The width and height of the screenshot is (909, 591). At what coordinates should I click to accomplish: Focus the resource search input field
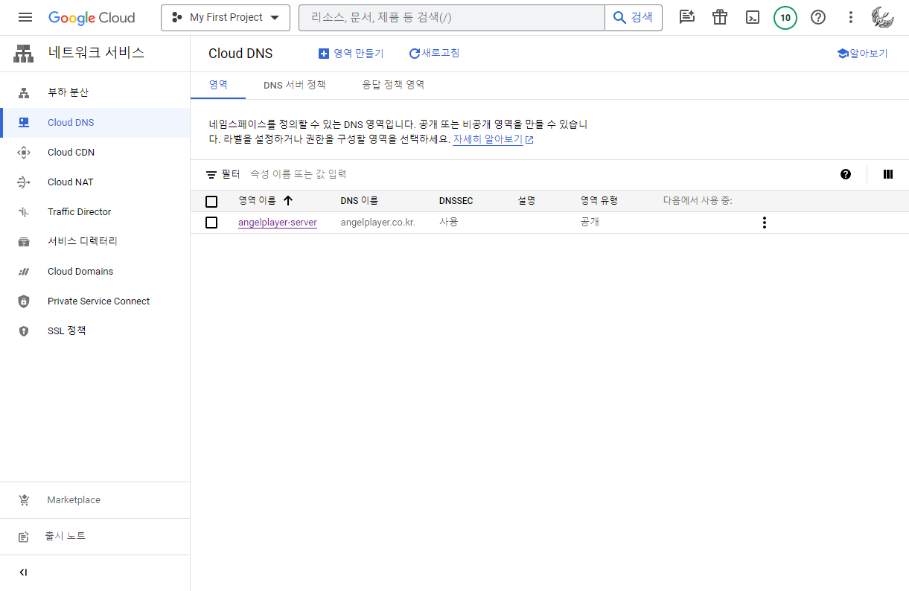tap(452, 17)
